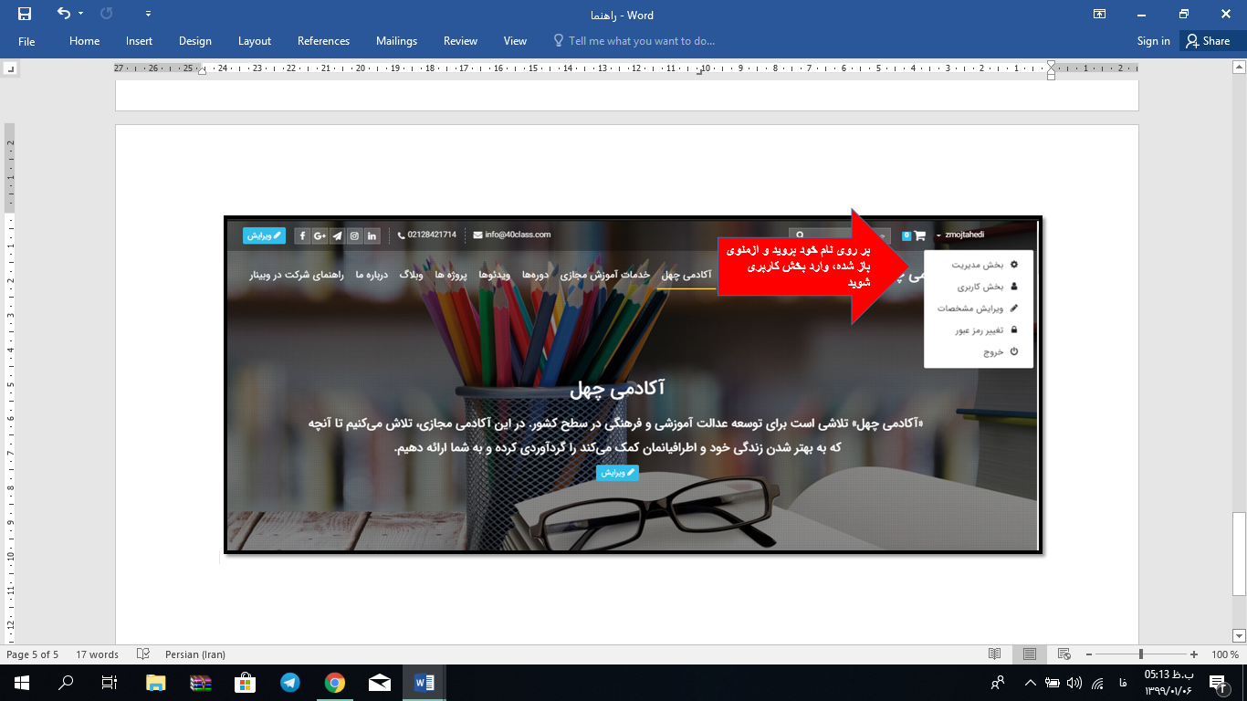The width and height of the screenshot is (1247, 701).
Task: Switch to Print Layout view
Action: [x=1029, y=654]
